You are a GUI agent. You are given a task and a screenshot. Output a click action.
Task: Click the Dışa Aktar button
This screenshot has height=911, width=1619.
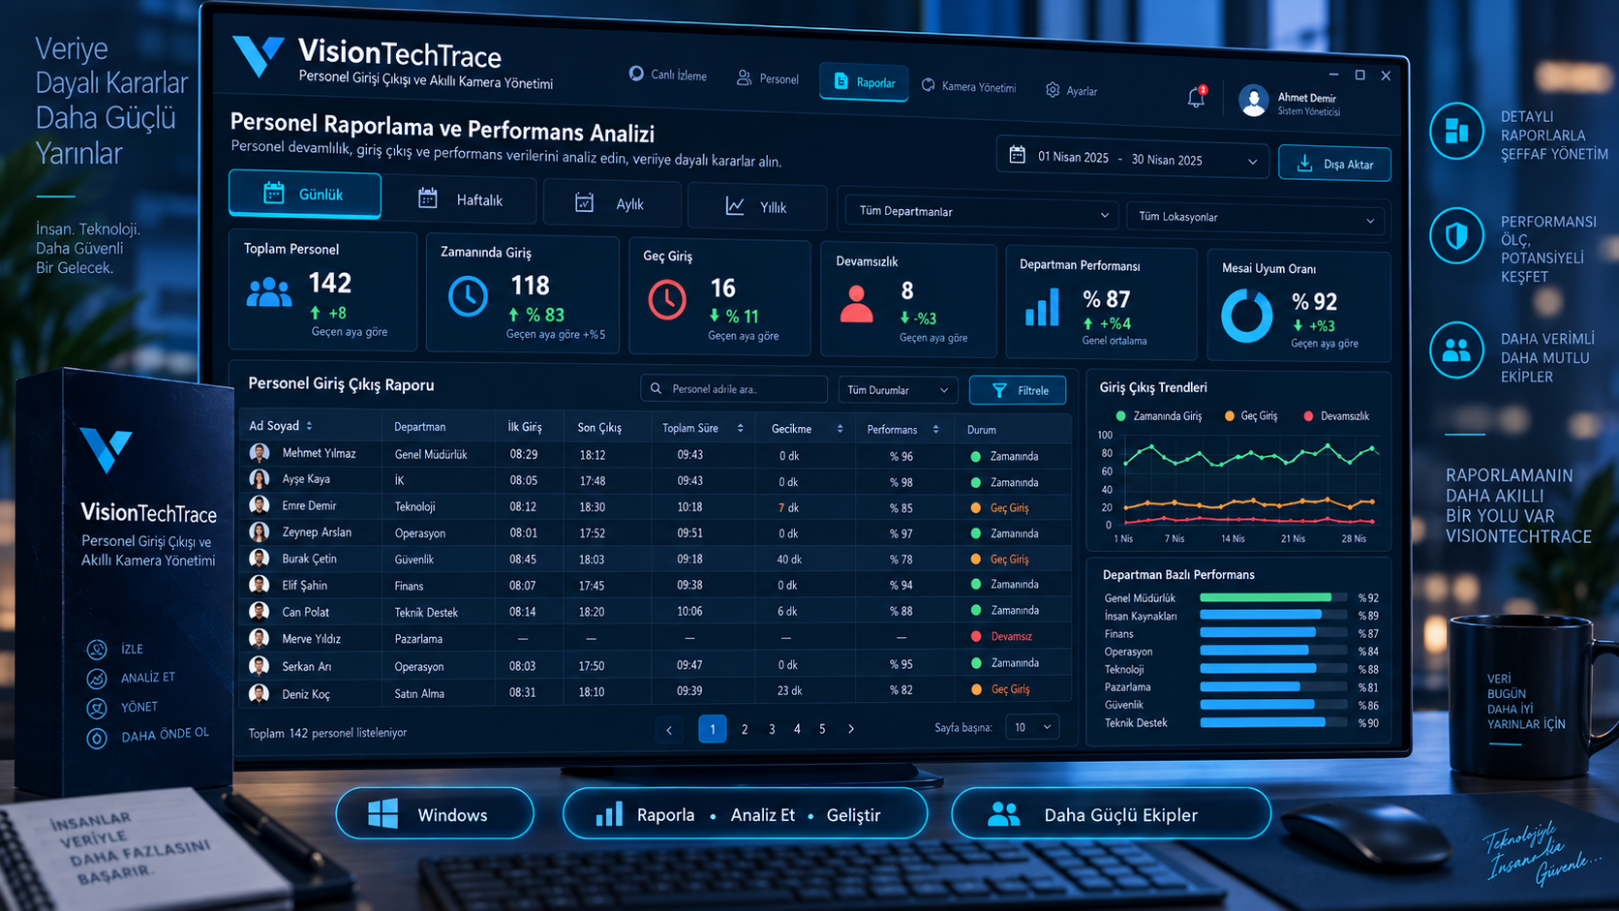tap(1334, 164)
